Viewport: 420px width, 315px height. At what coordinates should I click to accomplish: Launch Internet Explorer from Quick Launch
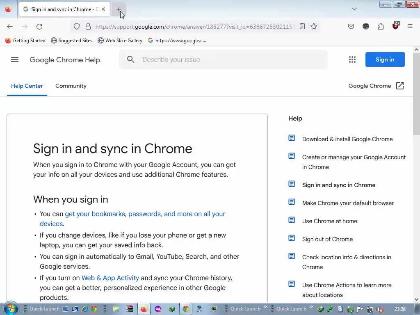[85, 309]
